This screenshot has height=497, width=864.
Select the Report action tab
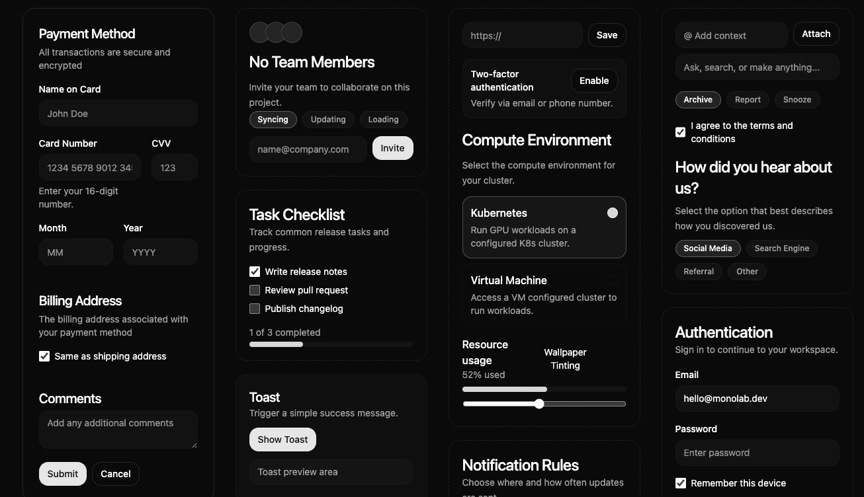pos(748,100)
